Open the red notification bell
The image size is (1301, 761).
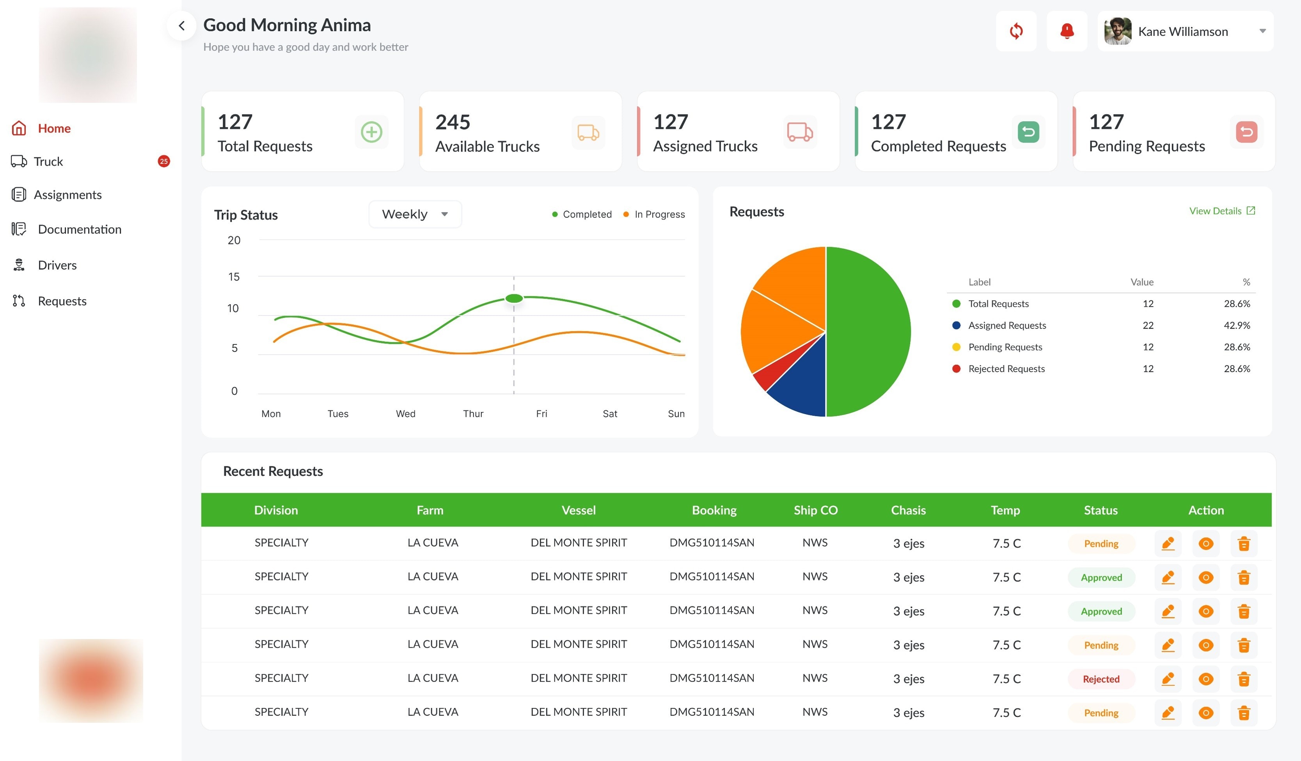1067,31
